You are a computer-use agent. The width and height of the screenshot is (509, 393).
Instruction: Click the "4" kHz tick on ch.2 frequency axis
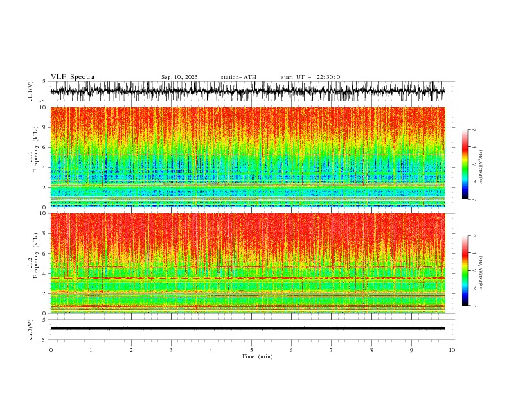[x=46, y=274]
